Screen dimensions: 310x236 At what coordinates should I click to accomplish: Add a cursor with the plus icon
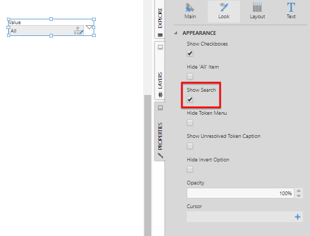click(298, 217)
